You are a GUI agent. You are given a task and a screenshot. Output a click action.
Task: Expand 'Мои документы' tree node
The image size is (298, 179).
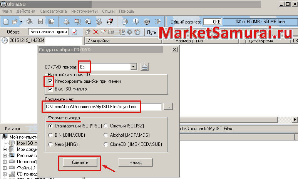(5, 149)
